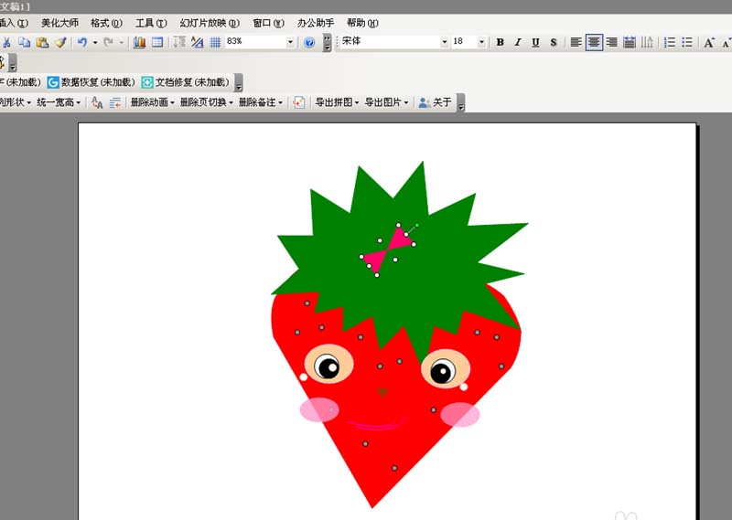Align text to the left
The image size is (732, 520).
pos(576,42)
